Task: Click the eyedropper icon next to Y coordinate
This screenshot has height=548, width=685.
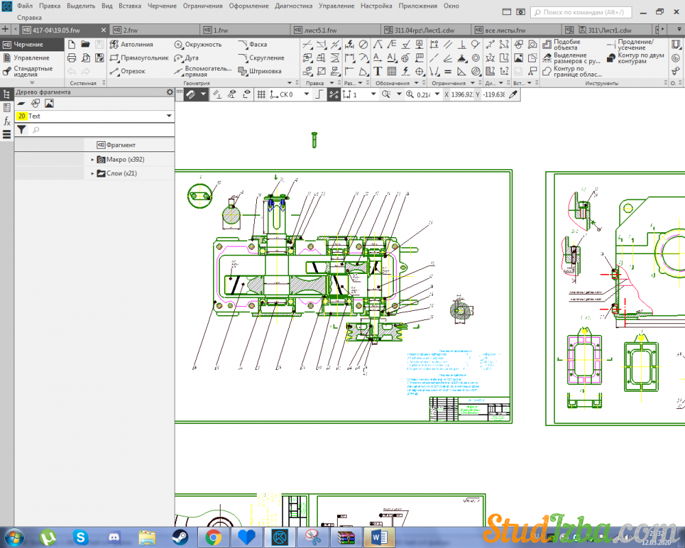Action: click(x=513, y=95)
